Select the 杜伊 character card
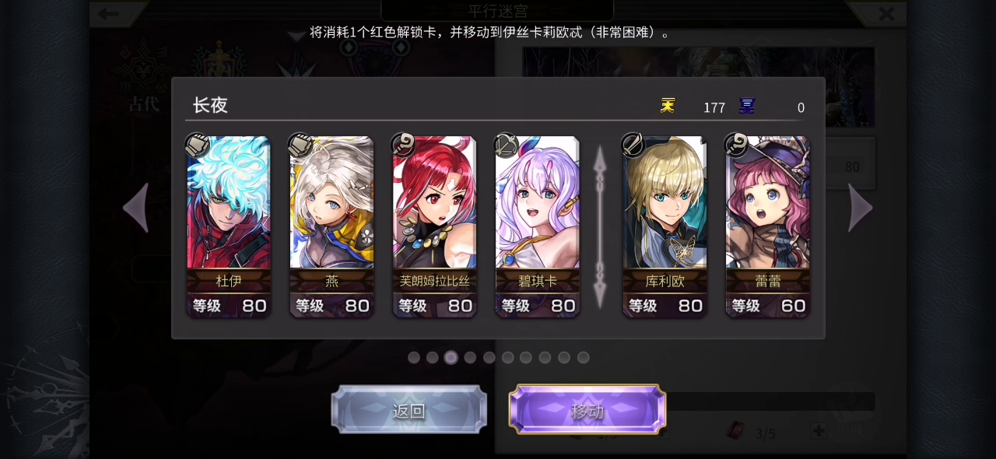The width and height of the screenshot is (996, 459). point(229,226)
